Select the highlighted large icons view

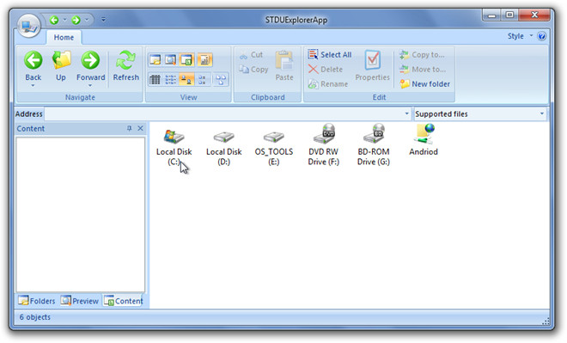coord(186,80)
